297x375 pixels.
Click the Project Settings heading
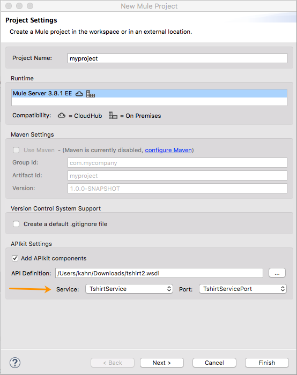31,20
